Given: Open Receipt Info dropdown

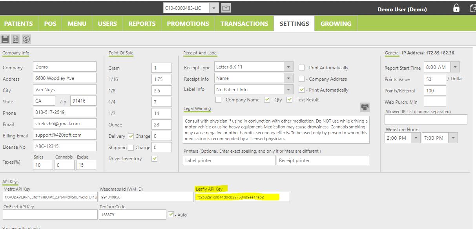Looking at the screenshot, I should (x=288, y=78).
